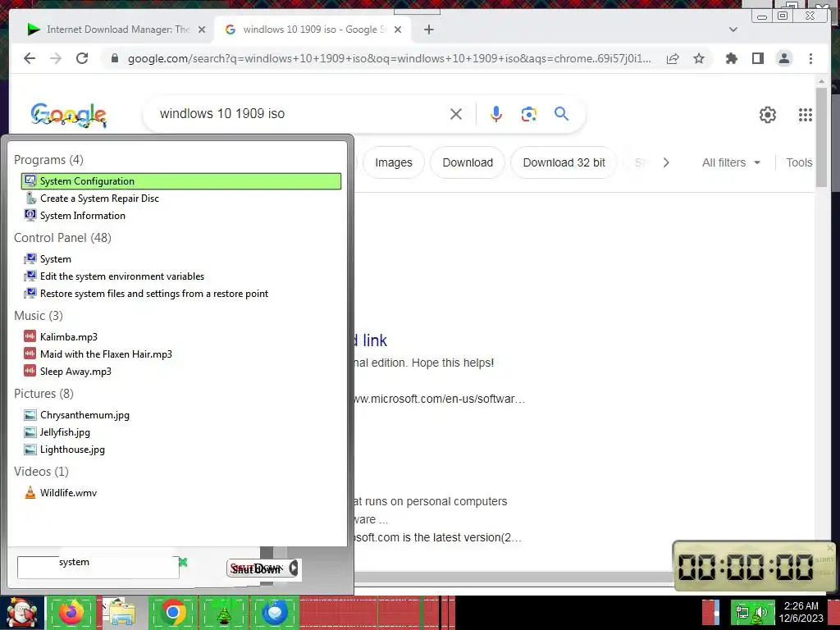Image resolution: width=840 pixels, height=630 pixels.
Task: Open Lighthouse.jpg picture
Action: [72, 450]
